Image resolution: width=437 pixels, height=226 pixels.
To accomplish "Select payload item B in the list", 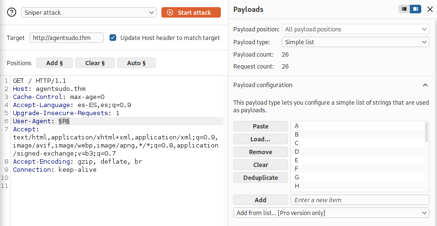I will click(358, 135).
